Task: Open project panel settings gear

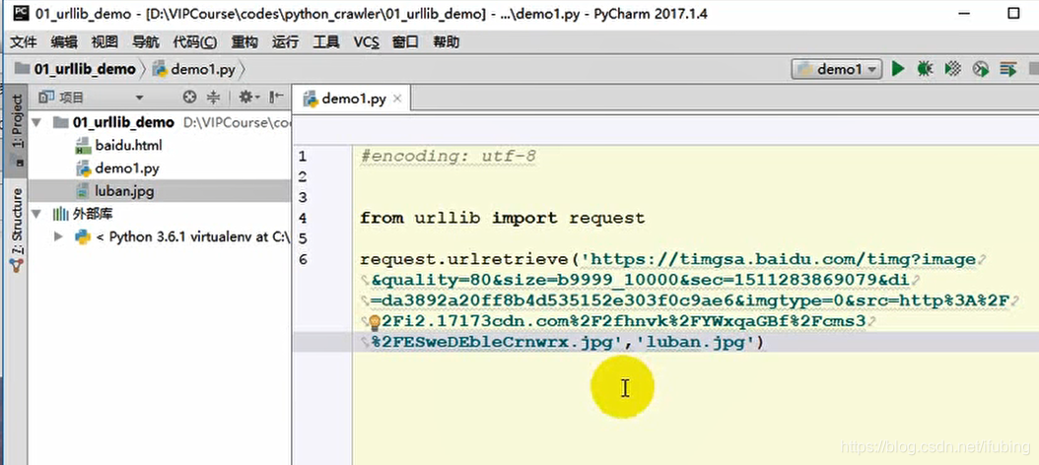Action: pos(249,98)
